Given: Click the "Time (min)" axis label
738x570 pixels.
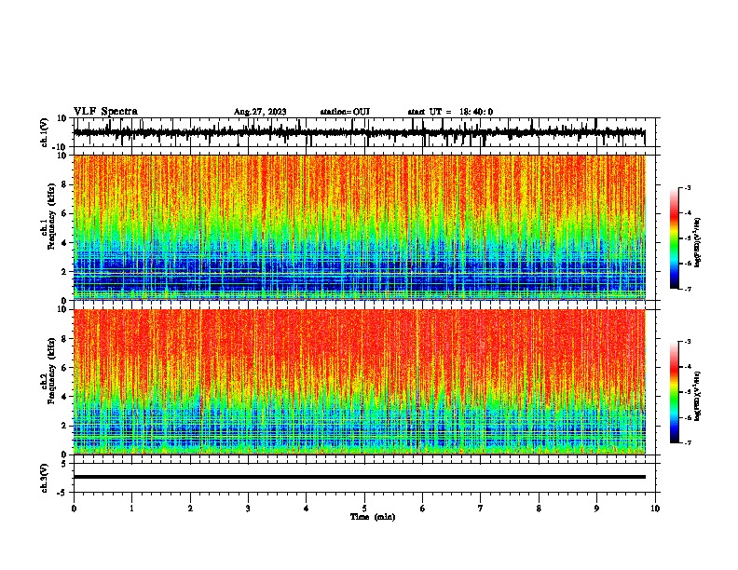Looking at the screenshot, I should [x=373, y=517].
